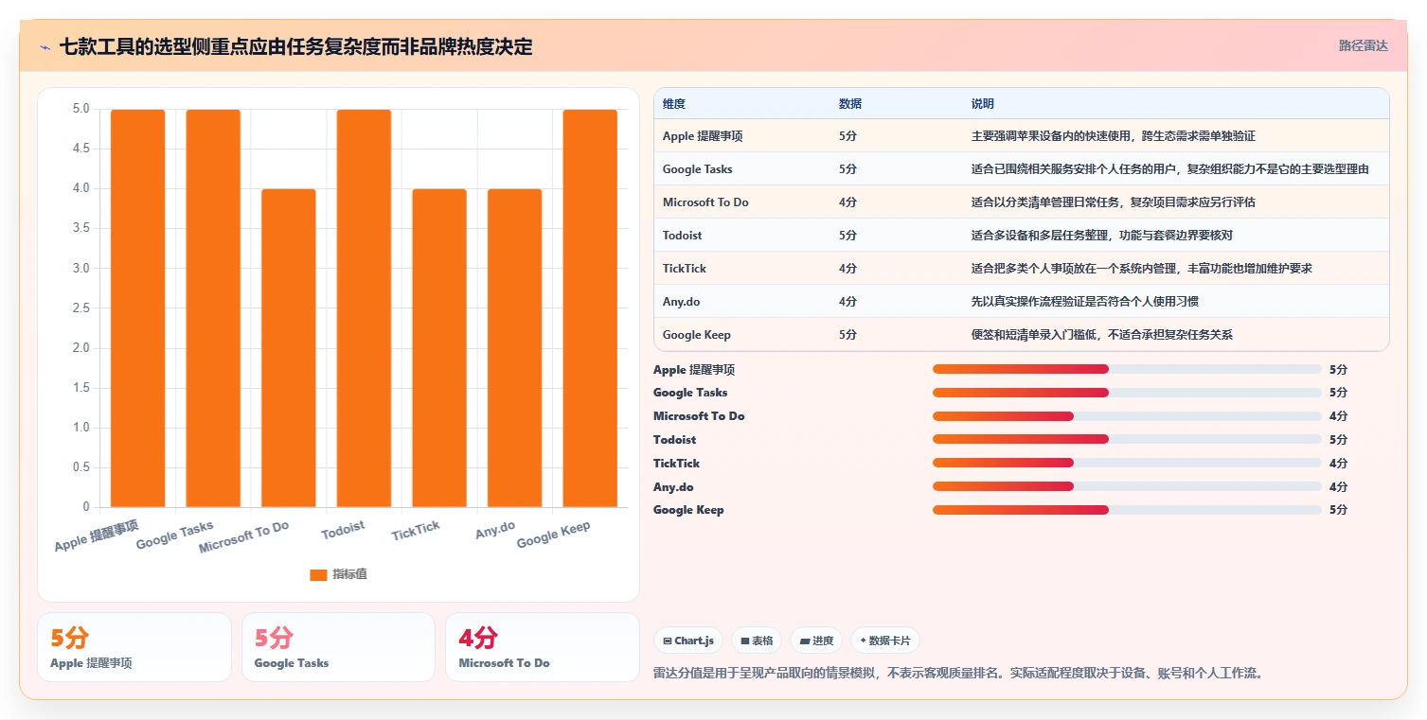This screenshot has height=720, width=1427.
Task: Click the Any.do progress bar
Action: [x=1127, y=486]
